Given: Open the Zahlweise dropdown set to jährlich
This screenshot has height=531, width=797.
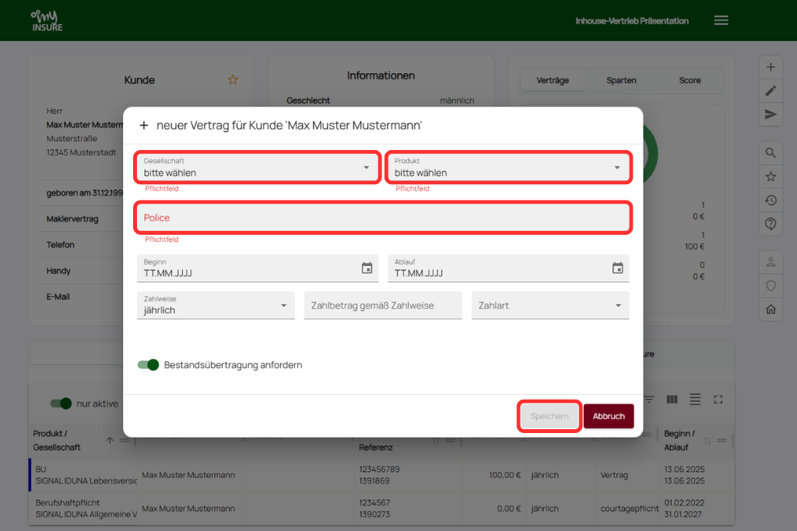Looking at the screenshot, I should pos(216,306).
